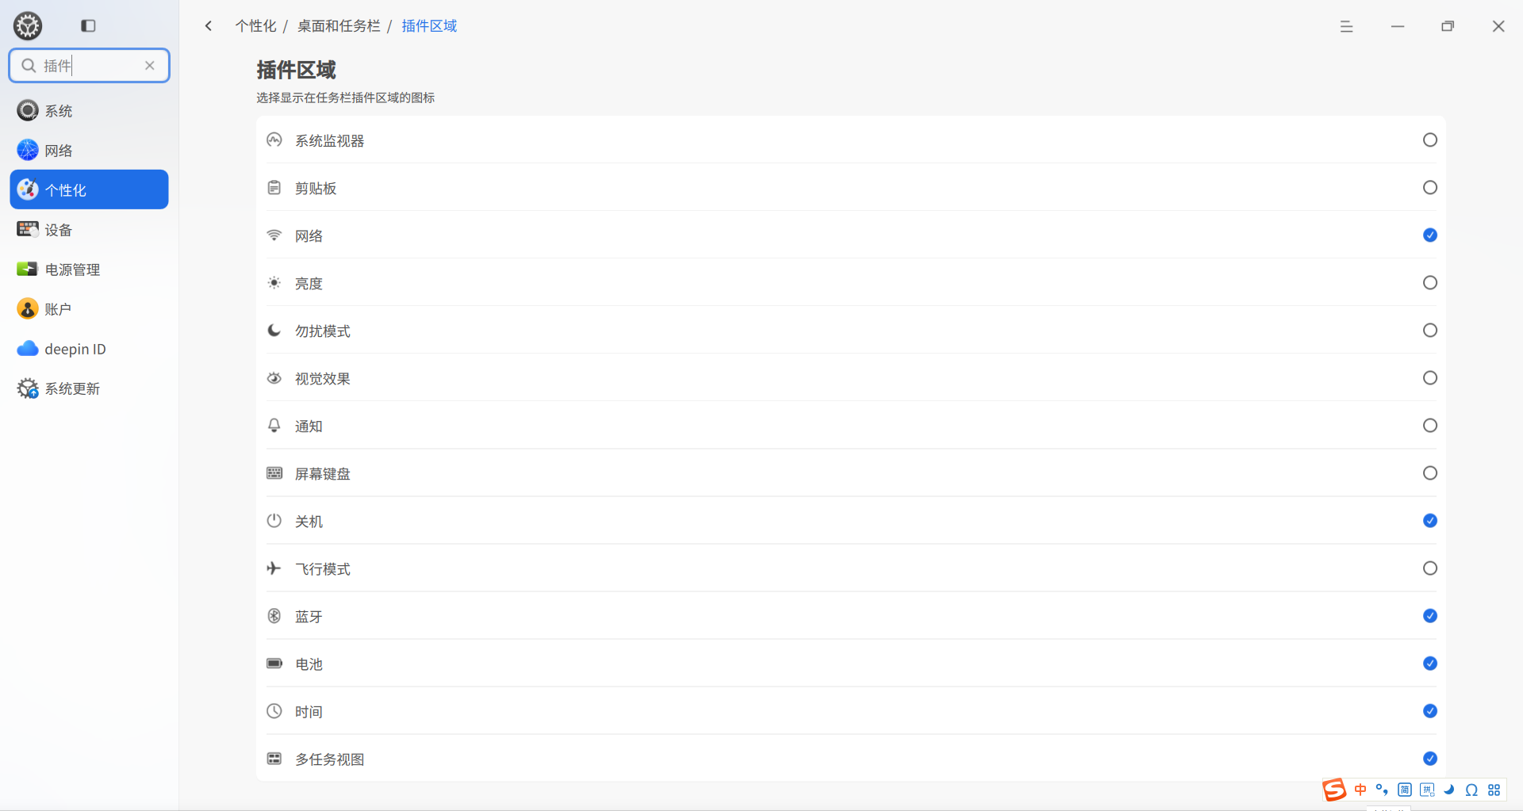This screenshot has width=1523, height=811.
Task: Select 个性化 in the sidebar
Action: [x=89, y=189]
